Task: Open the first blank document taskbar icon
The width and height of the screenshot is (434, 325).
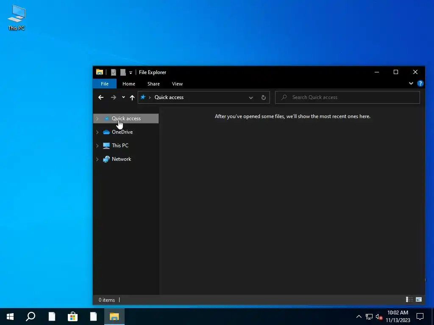Action: tap(52, 317)
